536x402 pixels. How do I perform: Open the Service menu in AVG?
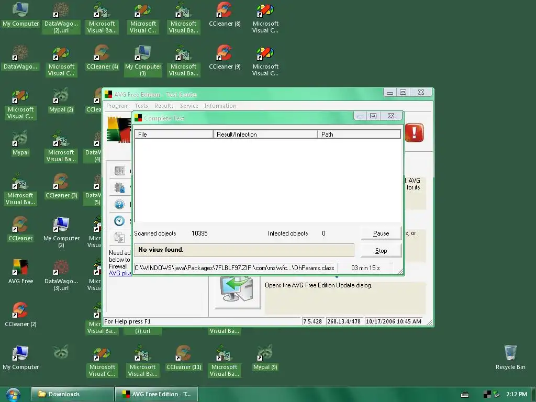coord(189,106)
